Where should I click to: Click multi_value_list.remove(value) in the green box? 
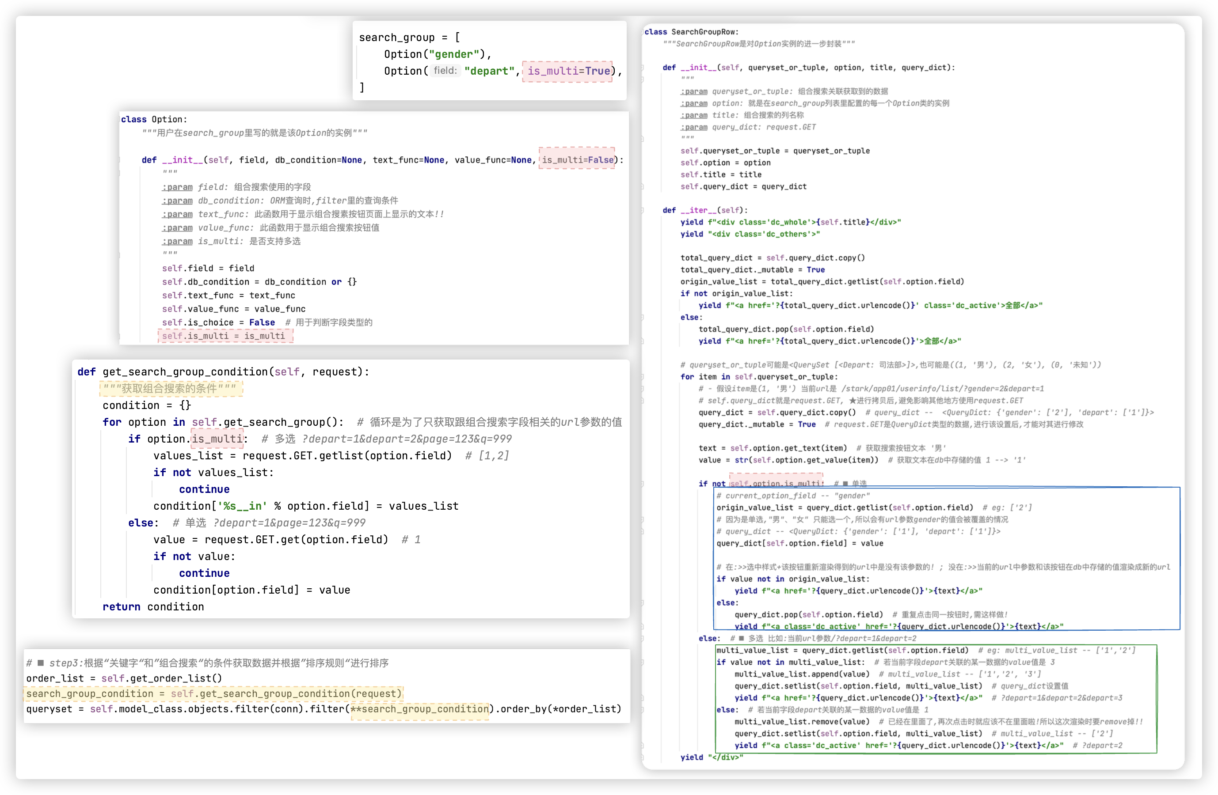tap(802, 722)
